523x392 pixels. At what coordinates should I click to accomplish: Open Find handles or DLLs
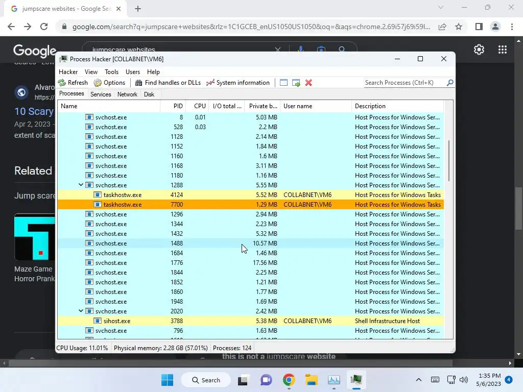coord(168,83)
